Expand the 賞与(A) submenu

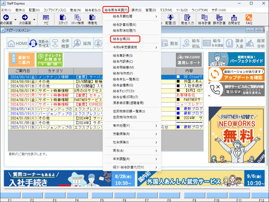[x=132, y=151]
